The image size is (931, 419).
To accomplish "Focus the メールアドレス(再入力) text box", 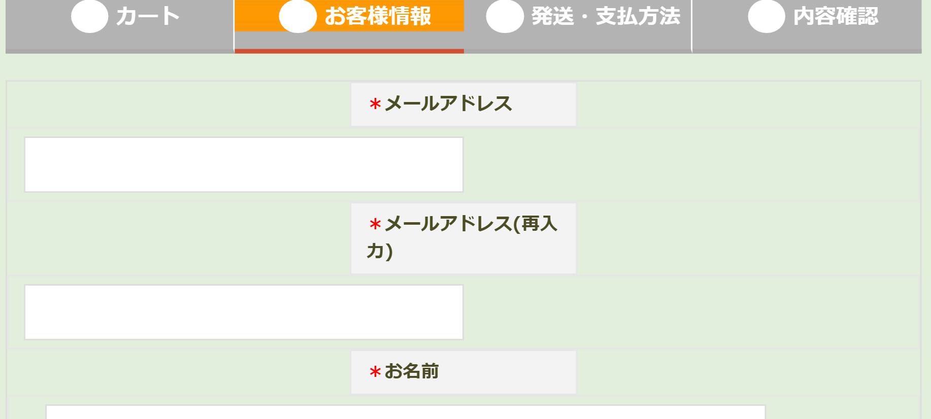I will [x=244, y=312].
